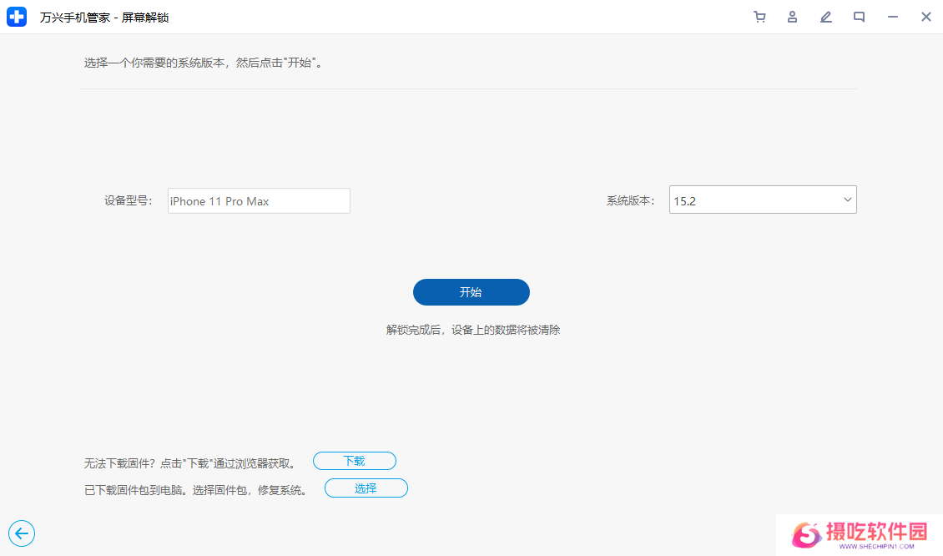Click the instruction text 选择一个你需要的系统版本
Image resolution: width=943 pixels, height=556 pixels.
154,63
